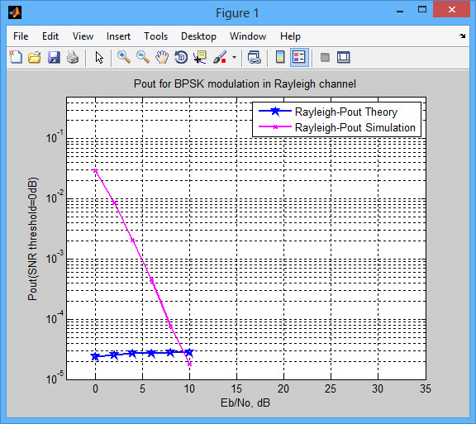Activate the Rotate 3D tool

[181, 57]
